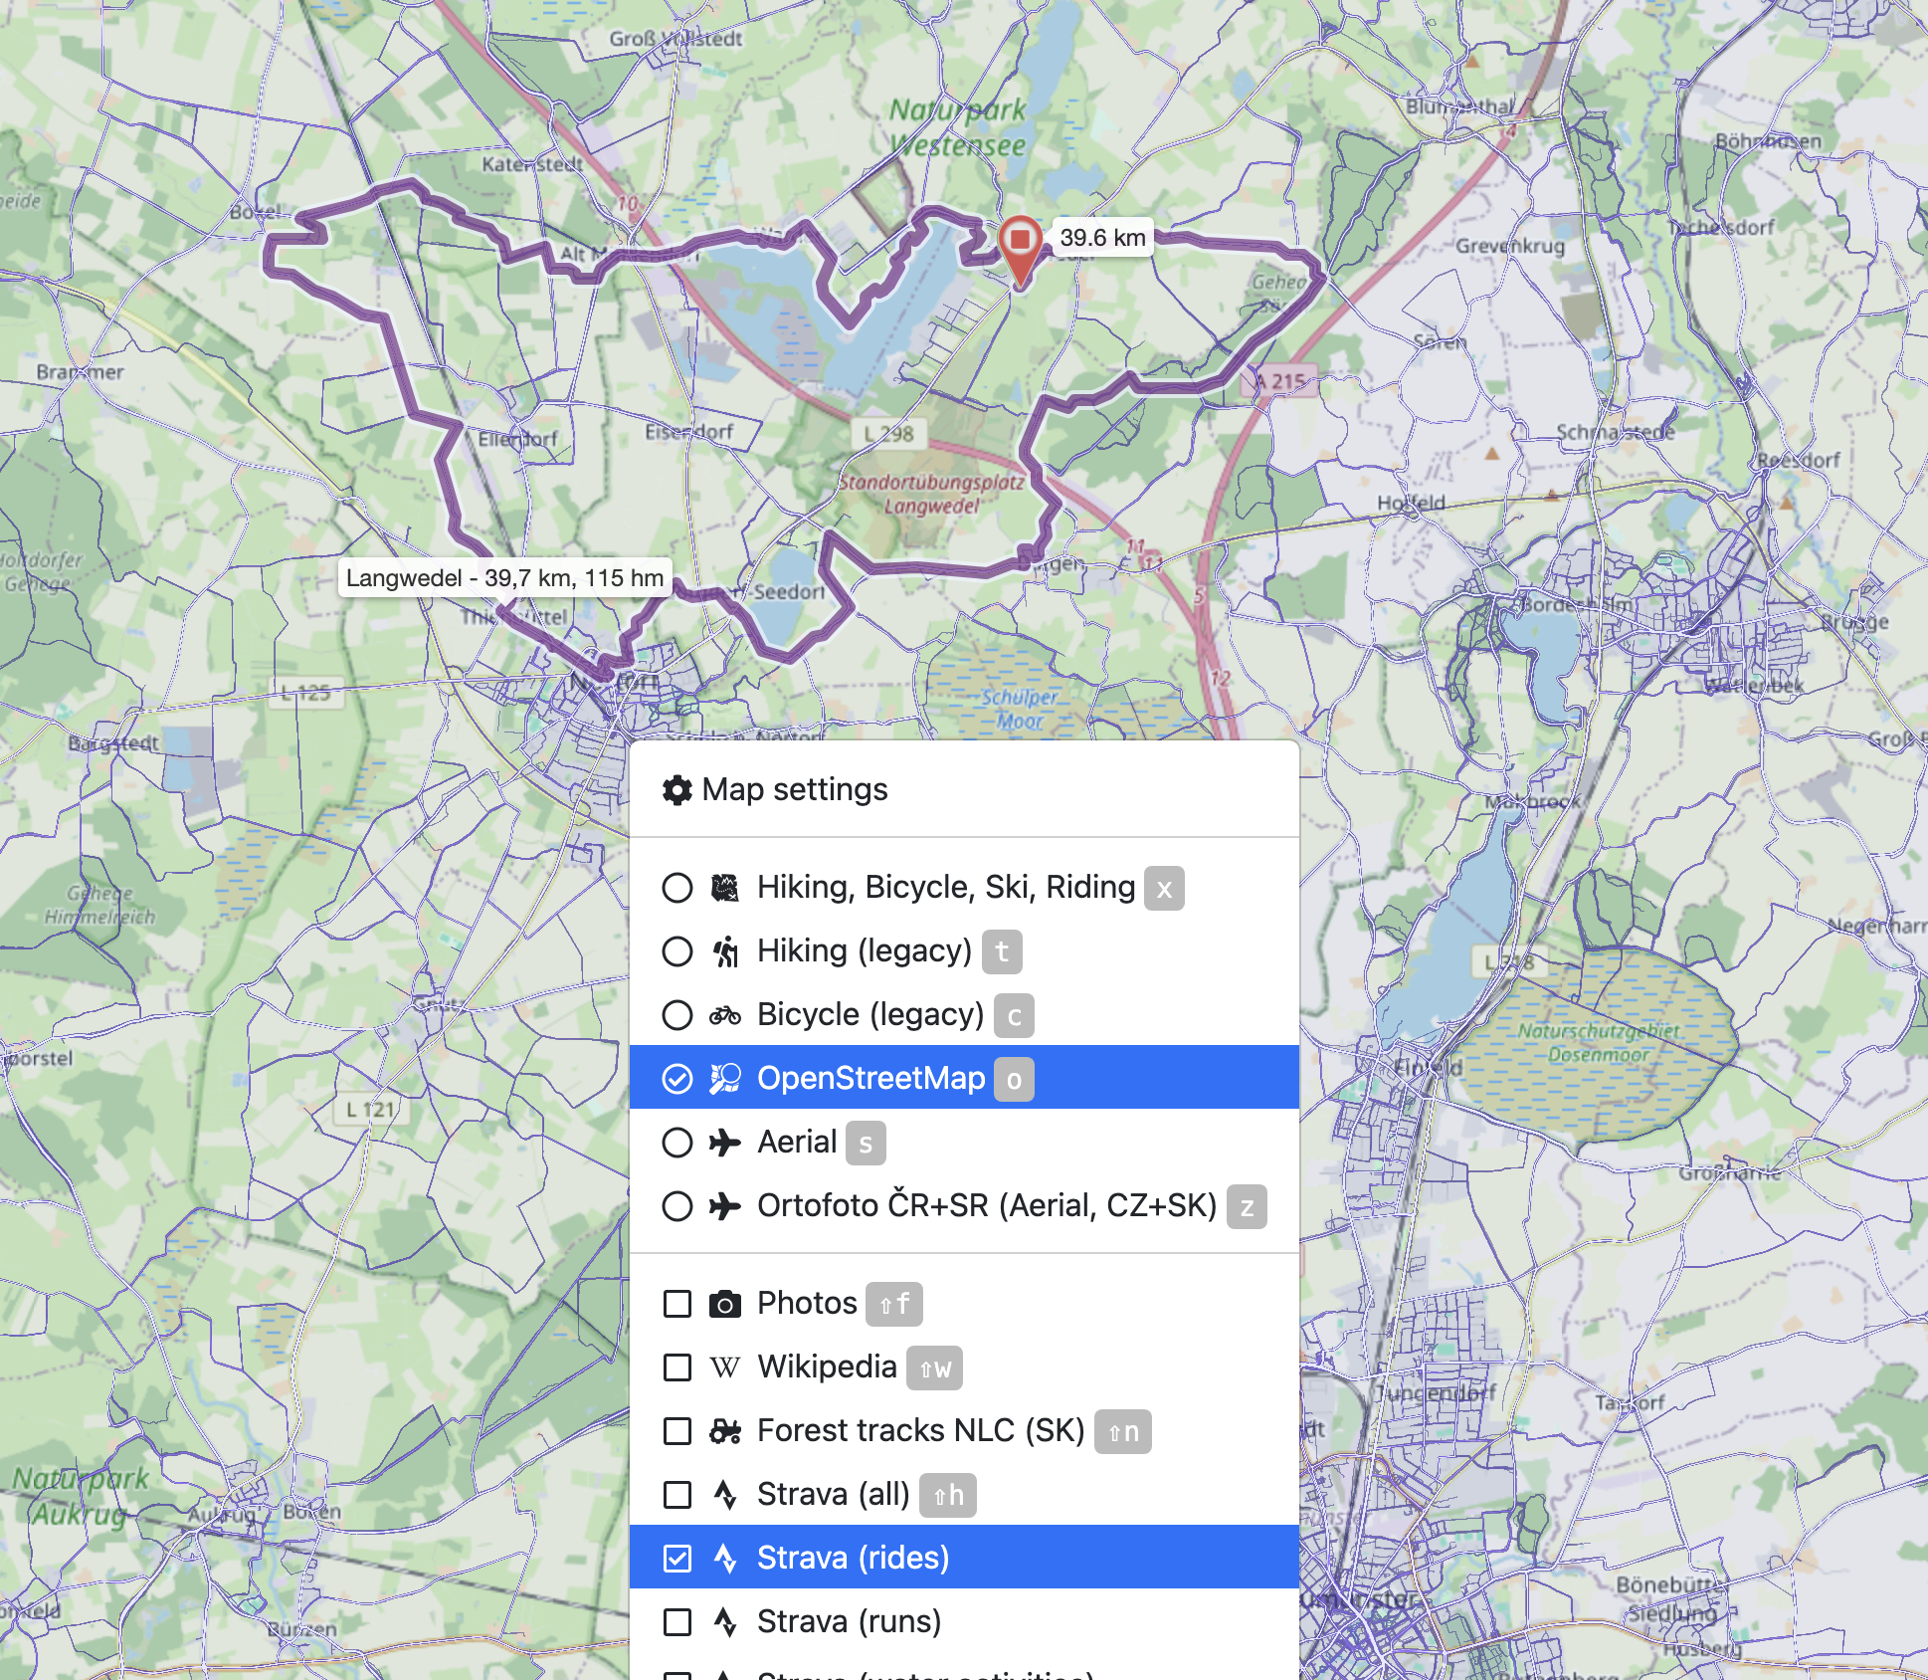Choose the Bicycle (legacy) layer entry
Image resolution: width=1928 pixels, height=1680 pixels.
click(x=964, y=1014)
